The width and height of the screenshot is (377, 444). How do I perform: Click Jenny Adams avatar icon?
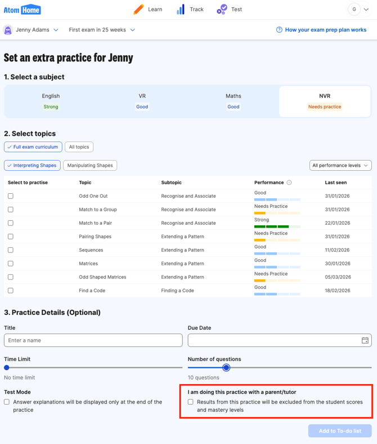click(8, 30)
